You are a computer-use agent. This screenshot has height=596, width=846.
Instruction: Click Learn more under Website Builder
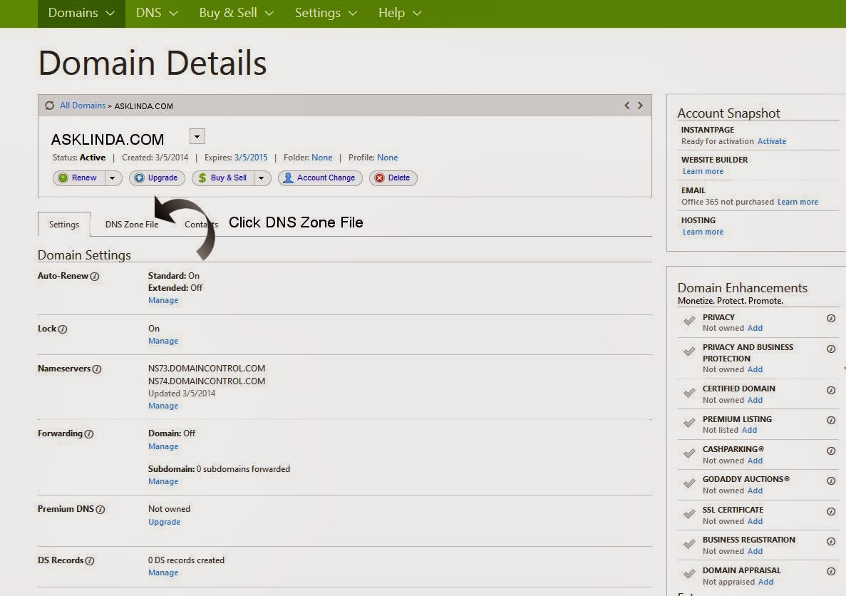coord(703,172)
